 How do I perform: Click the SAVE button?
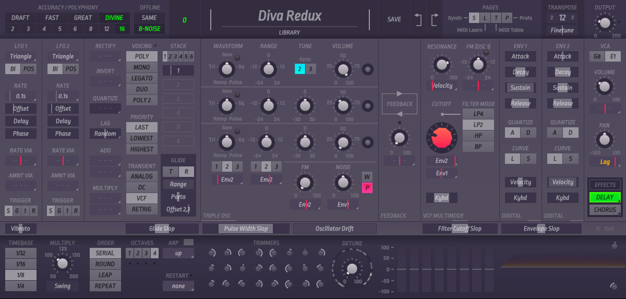[x=394, y=19]
